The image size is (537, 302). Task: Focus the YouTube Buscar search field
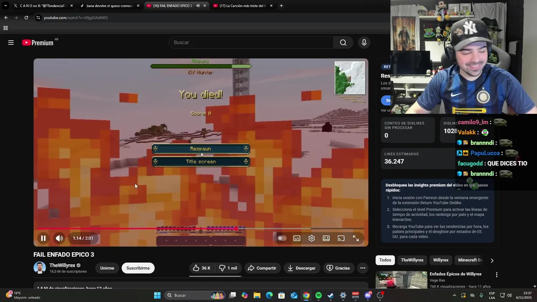(x=251, y=42)
